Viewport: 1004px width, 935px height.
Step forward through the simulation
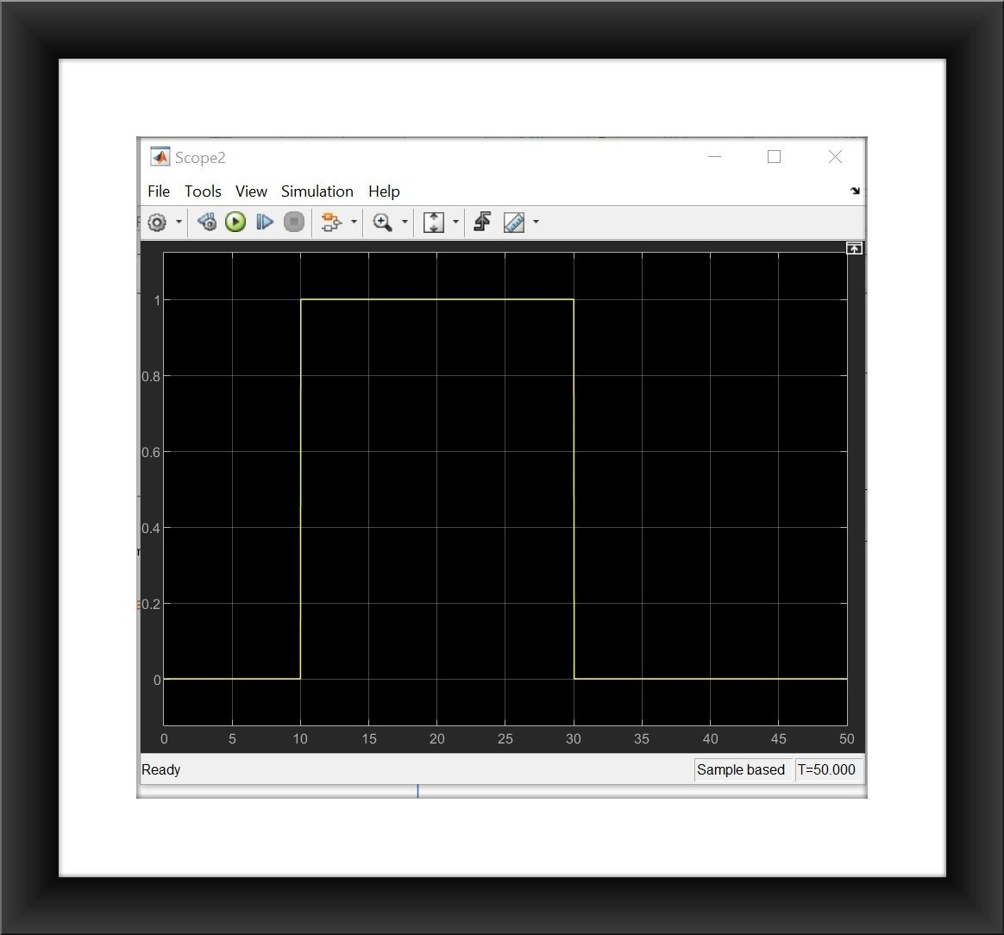tap(265, 222)
